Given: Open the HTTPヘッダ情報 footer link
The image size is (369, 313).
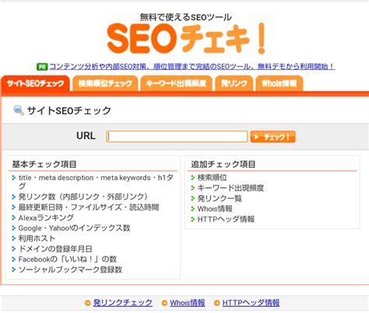Looking at the screenshot, I should pos(251,303).
